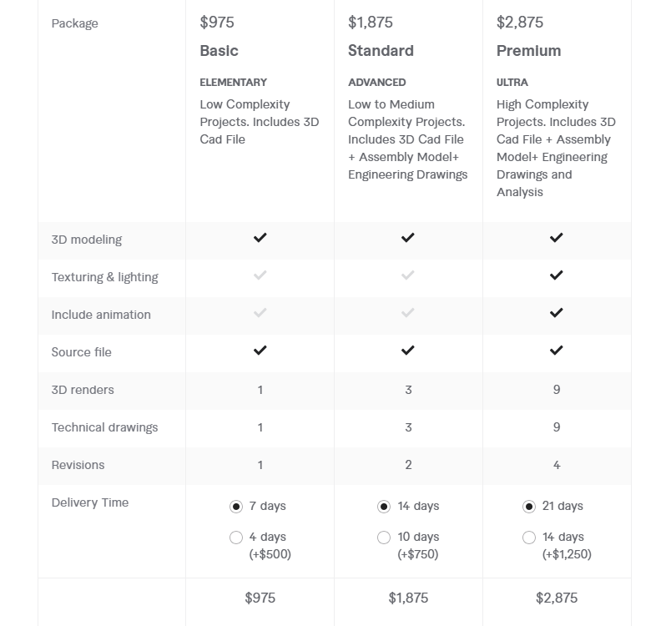
Task: Click the Standard 3D modeling checkmark
Action: [408, 238]
